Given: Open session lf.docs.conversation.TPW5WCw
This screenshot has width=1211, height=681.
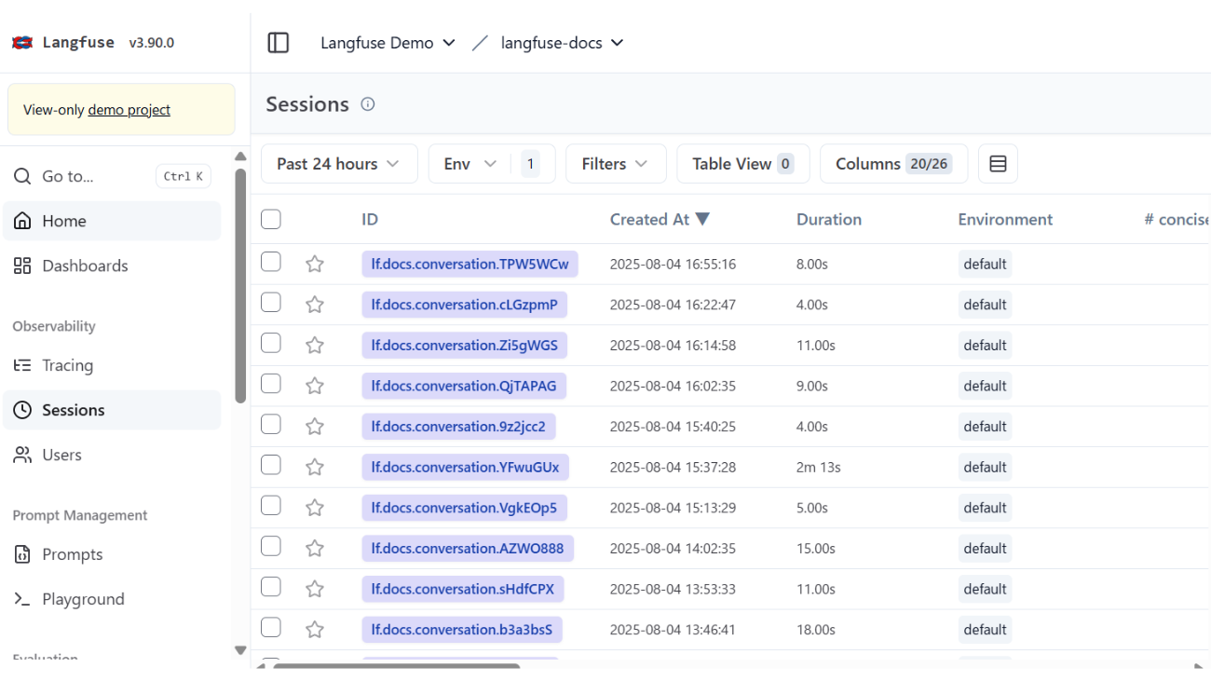Looking at the screenshot, I should [x=470, y=265].
